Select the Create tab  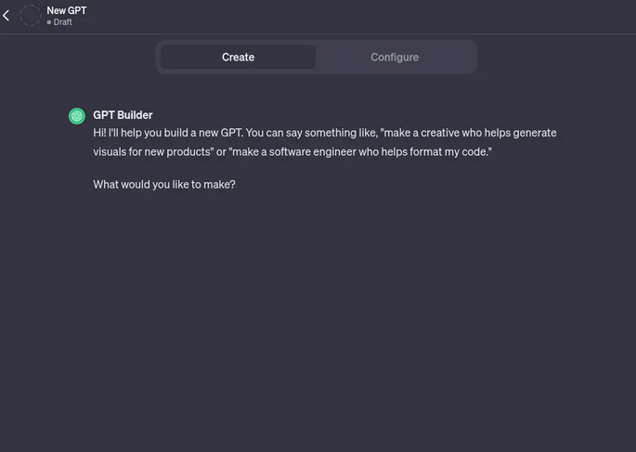point(238,58)
